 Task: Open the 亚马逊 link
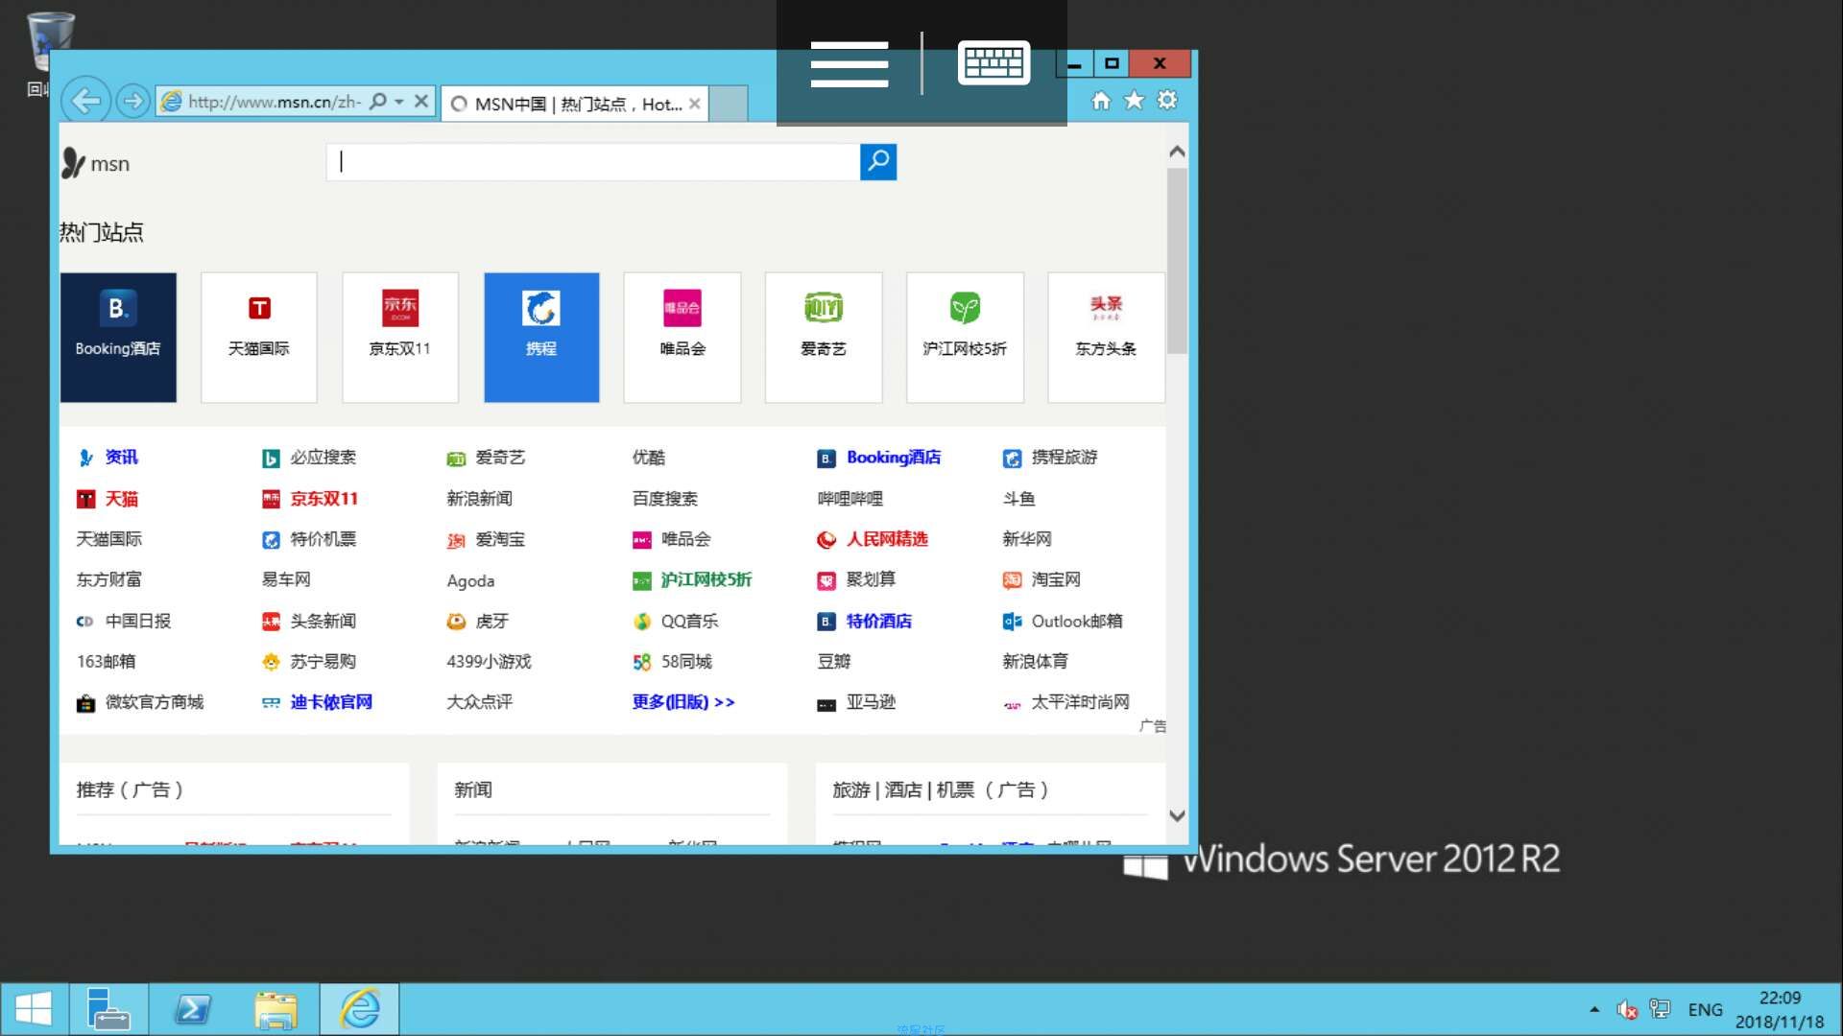[871, 702]
